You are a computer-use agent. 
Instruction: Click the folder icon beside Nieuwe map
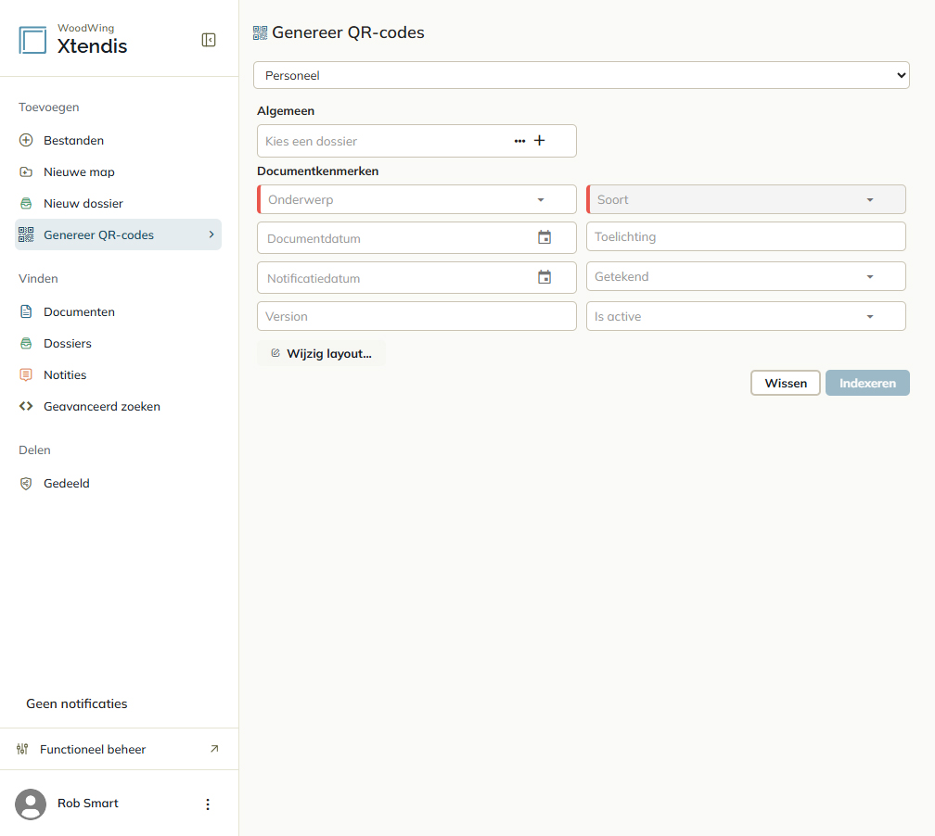click(26, 171)
